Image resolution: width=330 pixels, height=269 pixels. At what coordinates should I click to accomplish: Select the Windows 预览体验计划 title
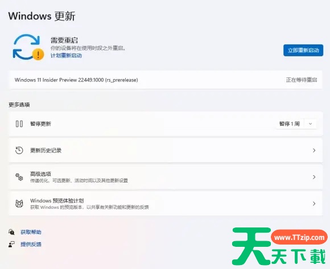pos(57,200)
